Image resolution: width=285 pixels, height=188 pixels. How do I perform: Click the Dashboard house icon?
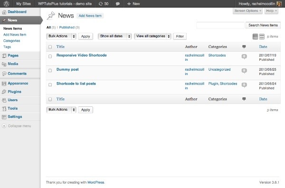(x=4, y=12)
